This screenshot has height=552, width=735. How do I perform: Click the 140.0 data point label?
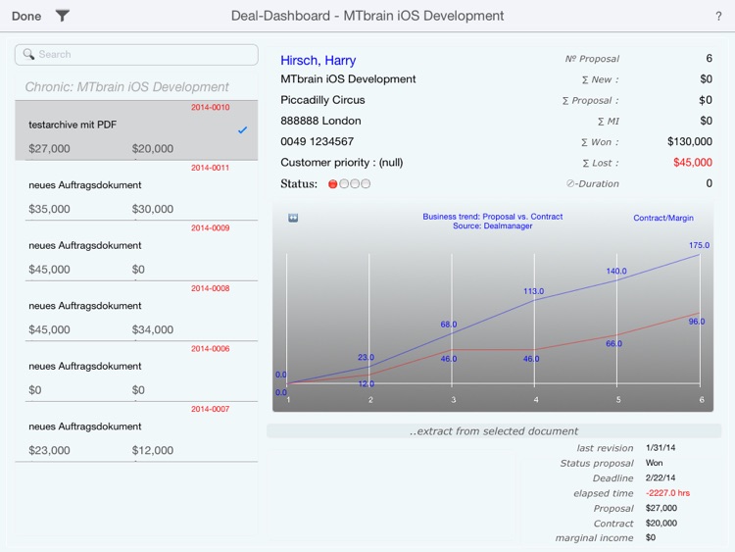pyautogui.click(x=616, y=271)
